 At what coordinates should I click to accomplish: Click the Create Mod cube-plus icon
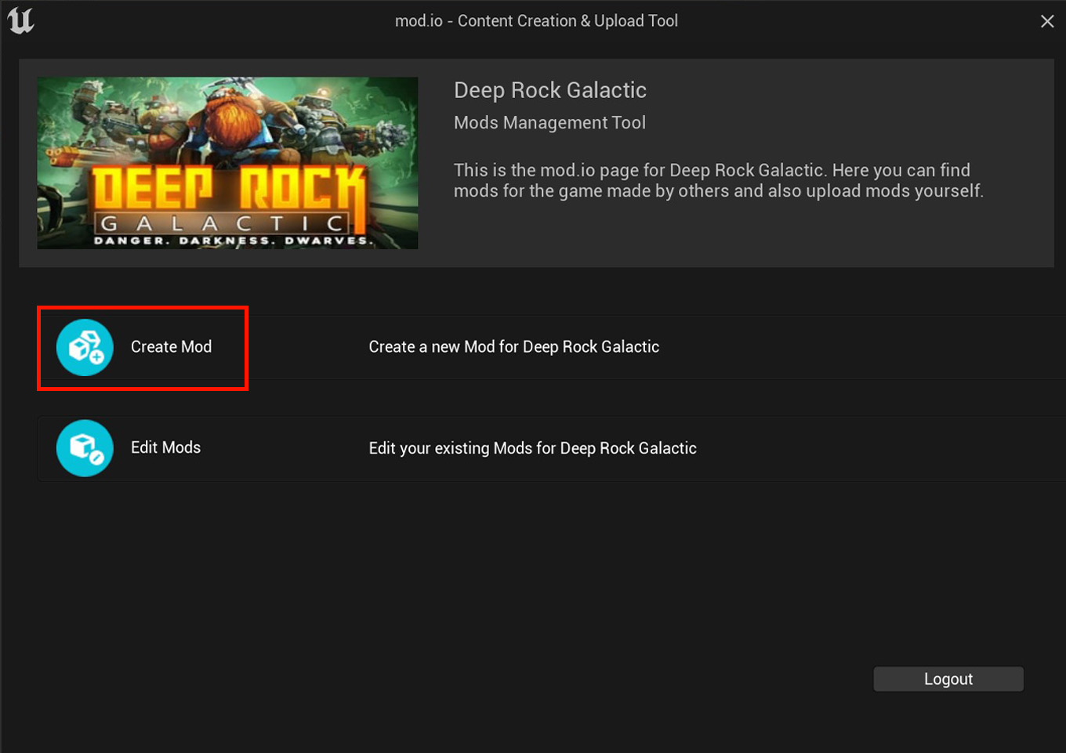coord(85,347)
